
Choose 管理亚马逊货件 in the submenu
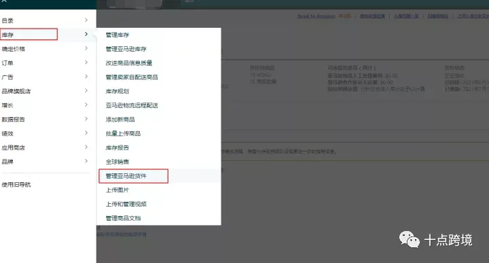[126, 176]
